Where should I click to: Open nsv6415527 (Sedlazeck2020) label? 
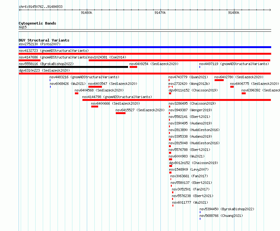pos(140,110)
